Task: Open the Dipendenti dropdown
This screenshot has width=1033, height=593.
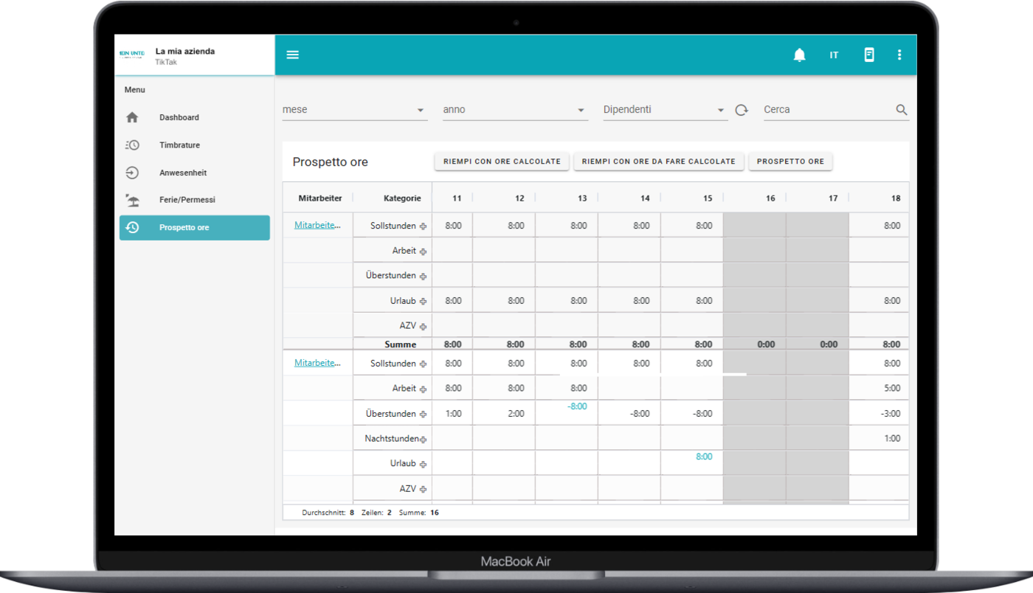Action: point(664,110)
